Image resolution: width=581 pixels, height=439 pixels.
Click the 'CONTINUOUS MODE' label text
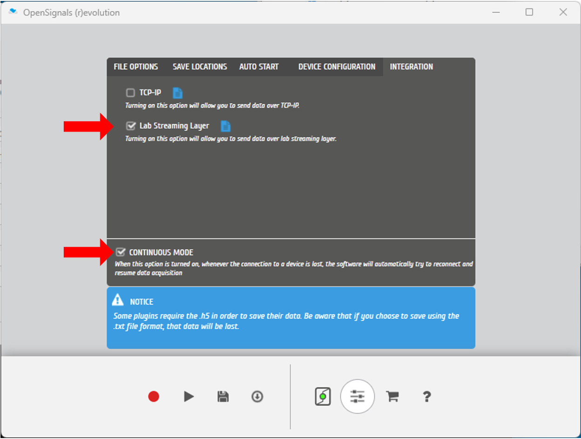point(161,253)
